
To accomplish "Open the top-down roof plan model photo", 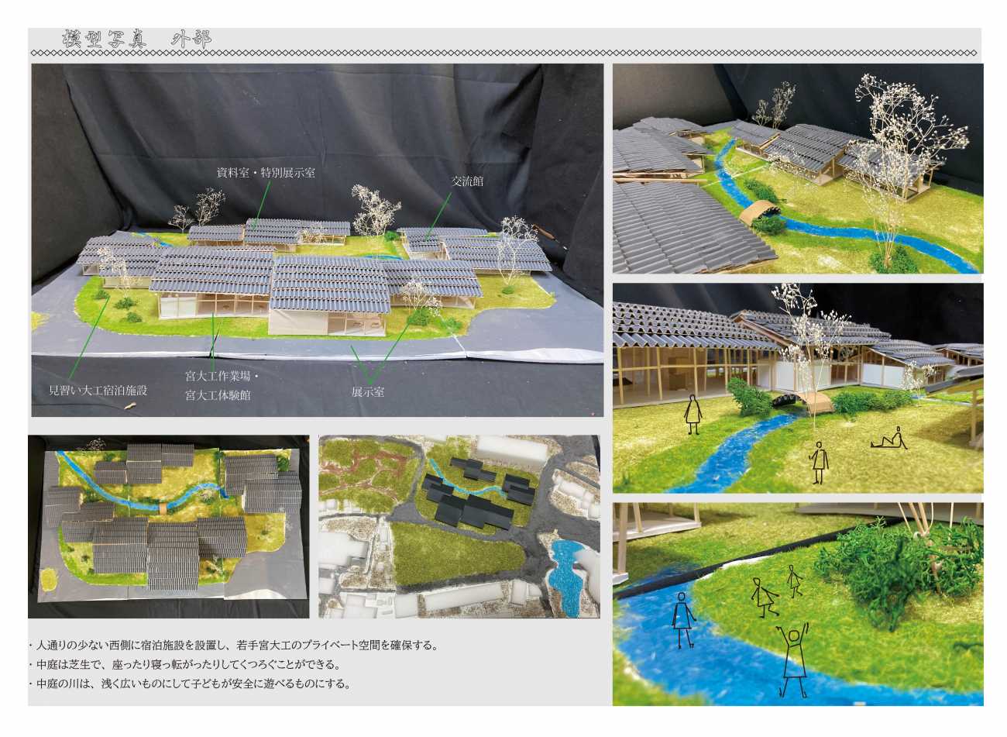I will pos(168,526).
